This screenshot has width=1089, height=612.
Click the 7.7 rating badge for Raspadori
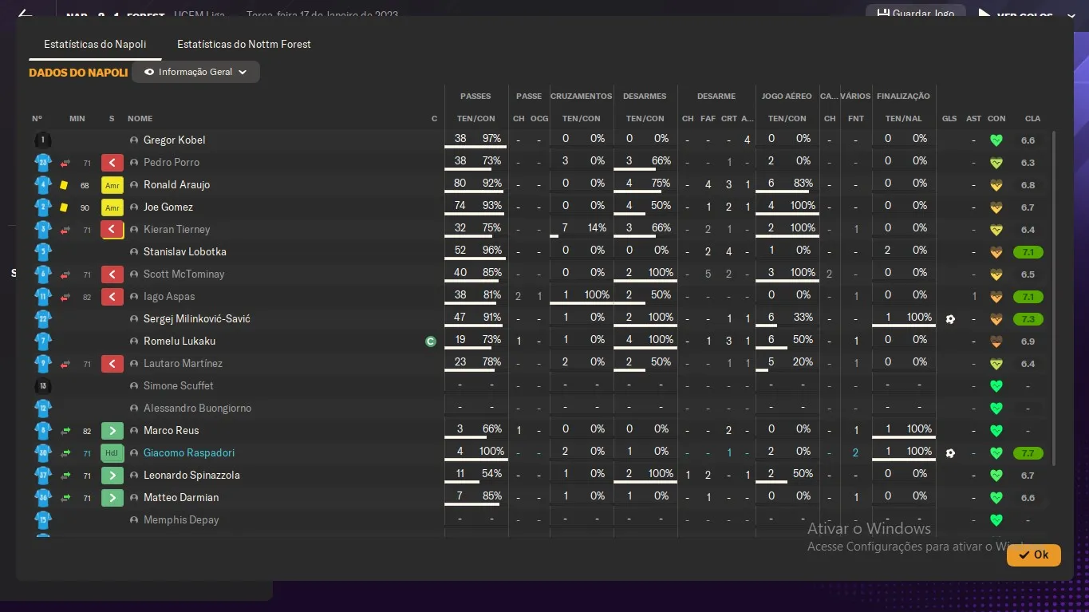[x=1028, y=453]
